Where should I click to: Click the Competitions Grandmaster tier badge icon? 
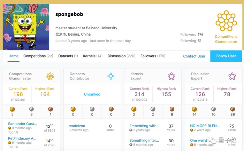point(226,21)
